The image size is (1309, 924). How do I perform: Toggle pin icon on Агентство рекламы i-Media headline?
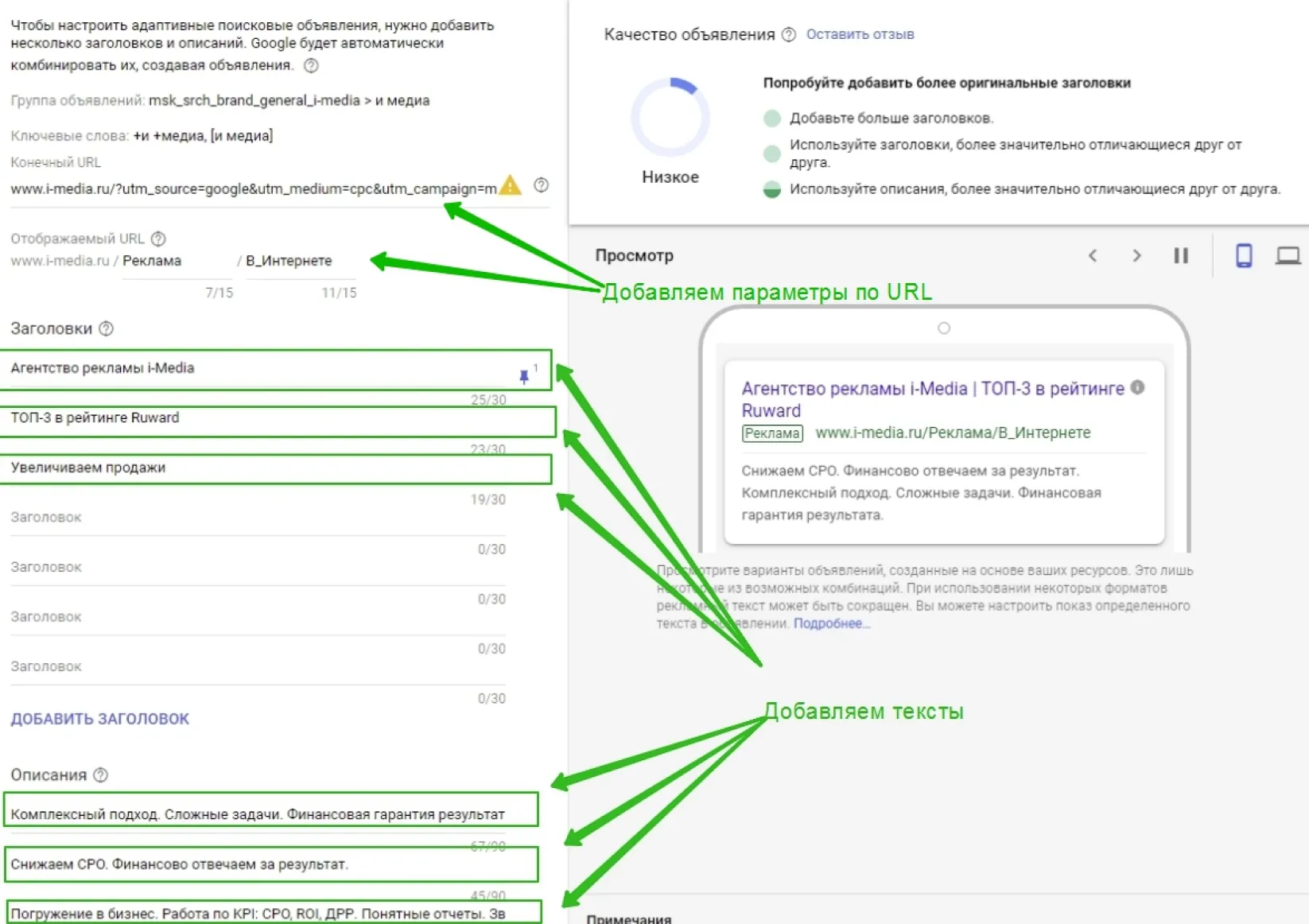(x=524, y=376)
